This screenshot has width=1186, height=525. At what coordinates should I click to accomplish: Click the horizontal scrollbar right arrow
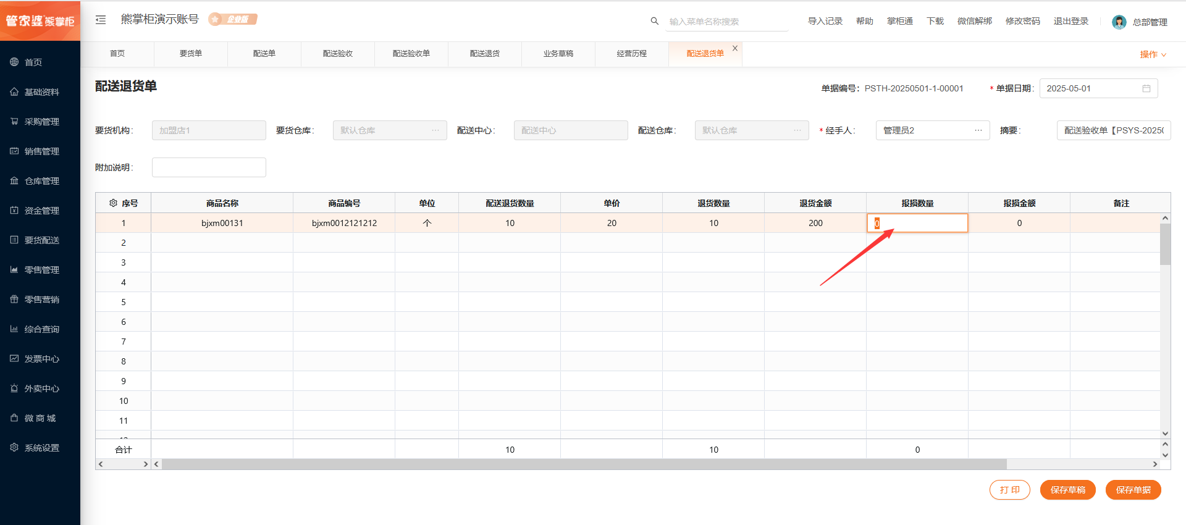coord(1155,464)
